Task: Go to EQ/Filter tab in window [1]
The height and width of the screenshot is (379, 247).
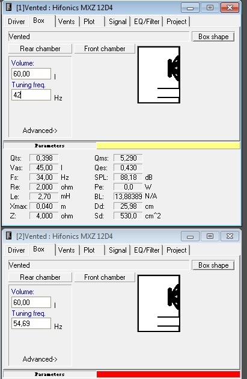Action: (x=147, y=22)
